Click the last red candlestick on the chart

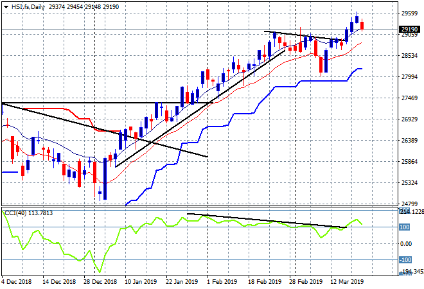362,26
